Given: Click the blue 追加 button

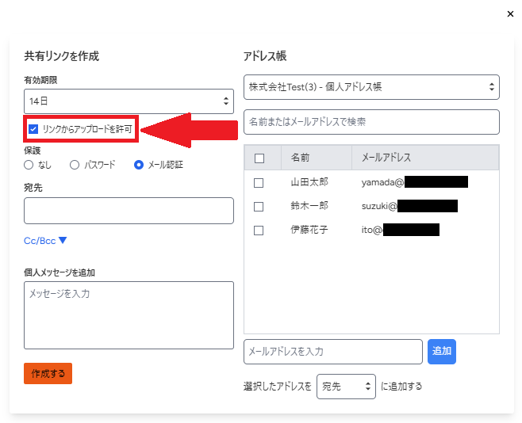Looking at the screenshot, I should (442, 352).
